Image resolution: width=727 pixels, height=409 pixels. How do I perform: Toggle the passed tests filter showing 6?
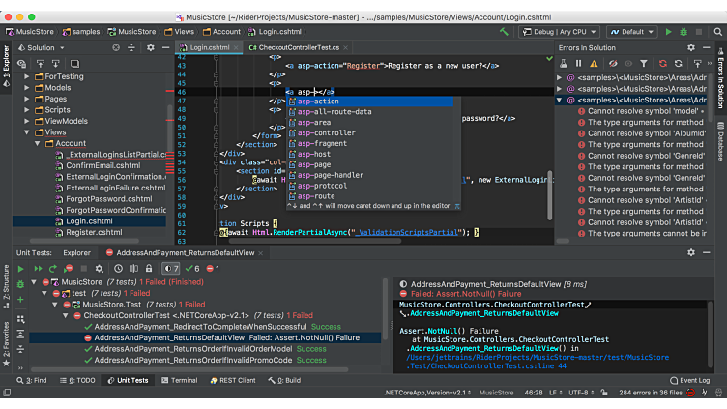point(193,268)
